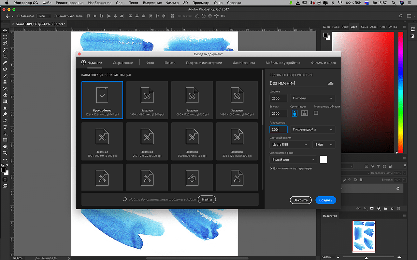
Task: Select the Horizontal Type tool
Action: [x=5, y=127]
